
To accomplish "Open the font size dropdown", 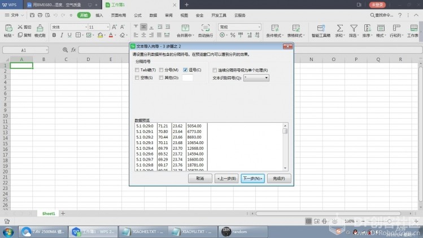I will coord(108,27).
